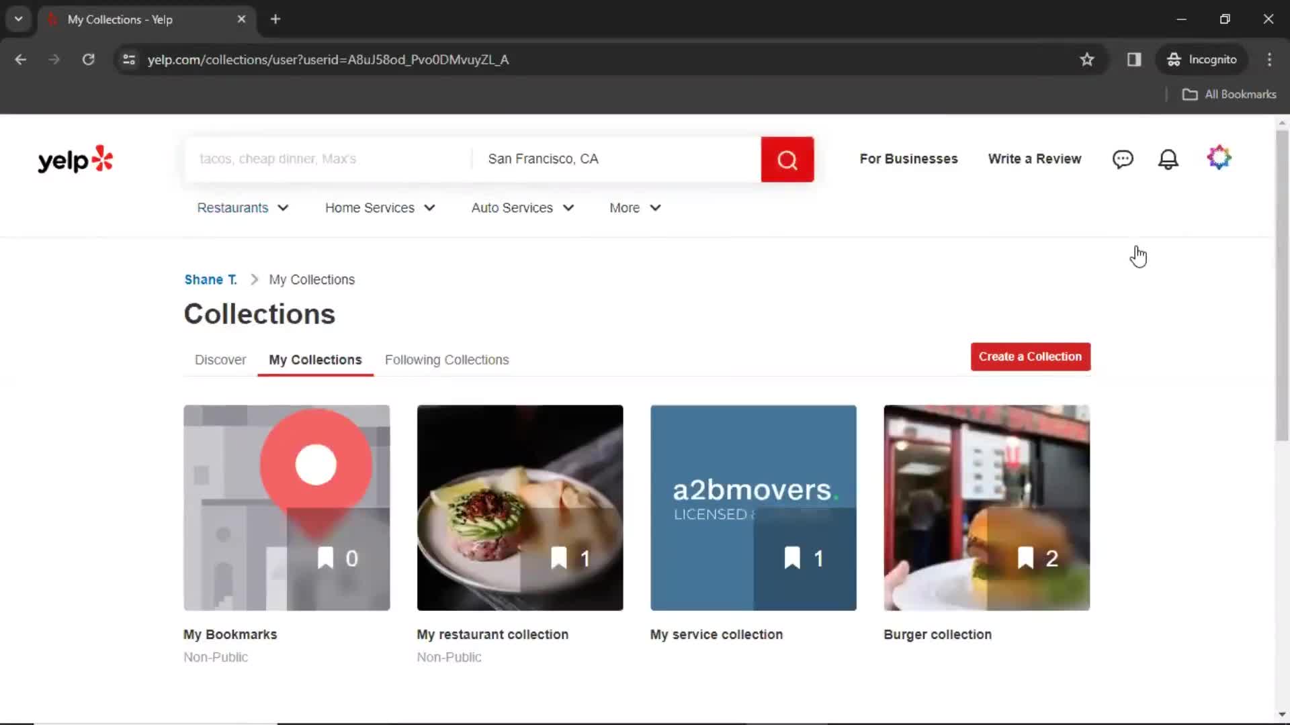Click the bookmark icon on Burger collection
The width and height of the screenshot is (1290, 725).
pos(1025,557)
